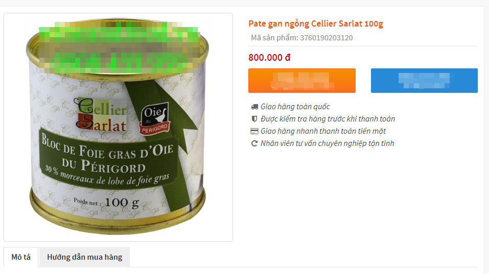
Task: Click the shield icon for inspection policy
Action: (x=254, y=119)
